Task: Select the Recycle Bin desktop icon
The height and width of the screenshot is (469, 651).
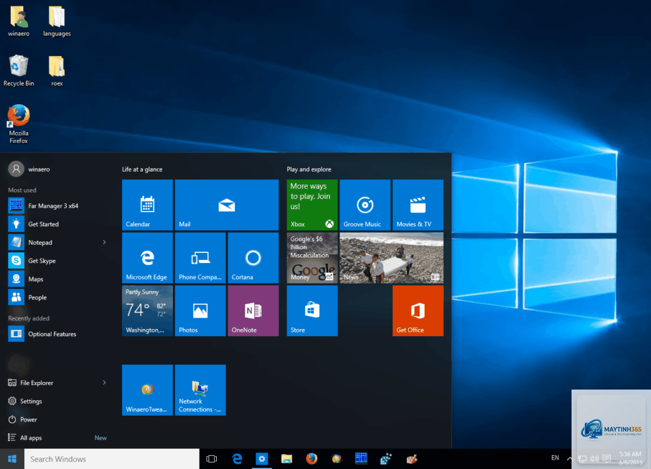Action: tap(18, 71)
